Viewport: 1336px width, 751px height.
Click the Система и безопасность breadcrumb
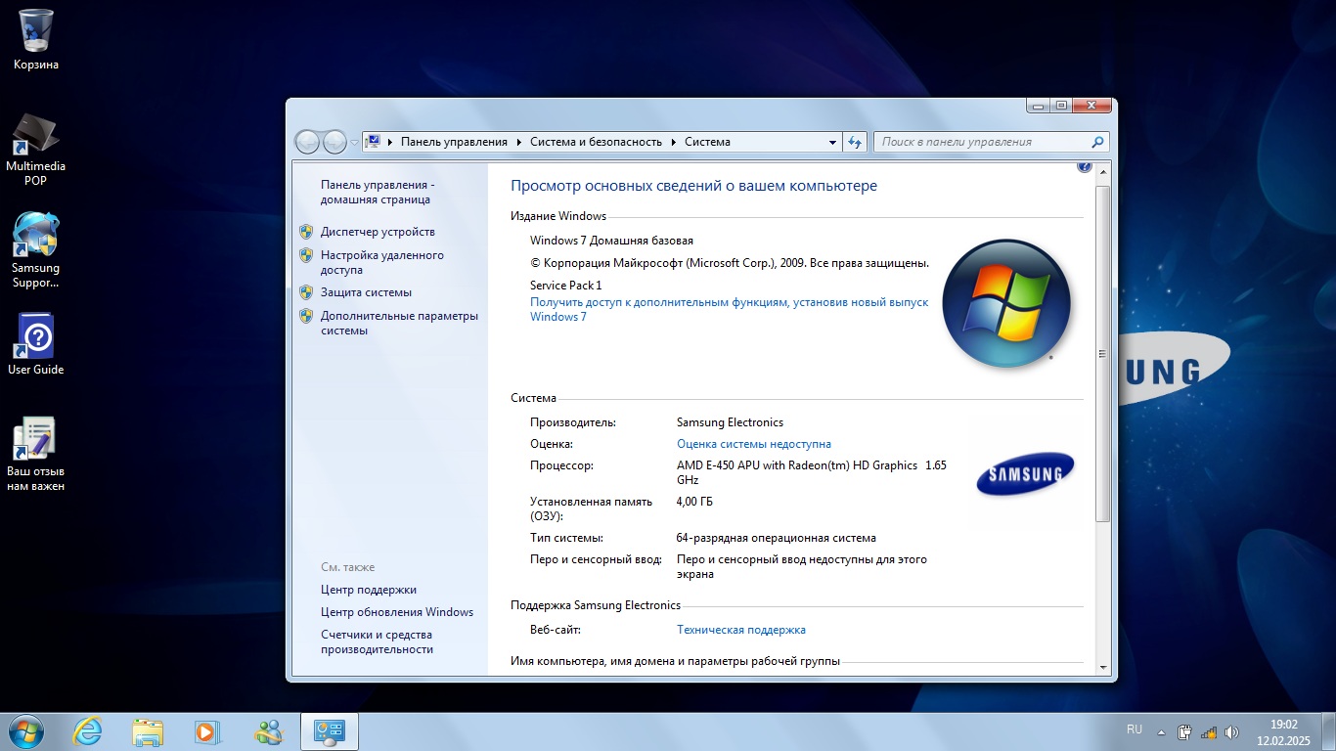[x=596, y=142]
